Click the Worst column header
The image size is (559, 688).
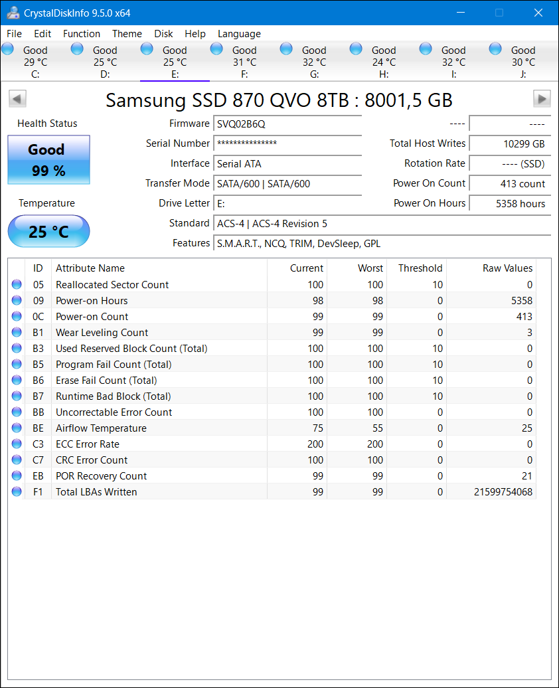pos(357,268)
